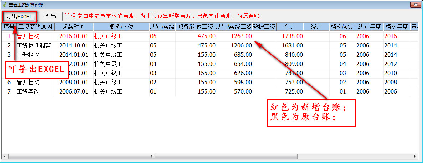Click the window title bar app icon

(x=4, y=5)
